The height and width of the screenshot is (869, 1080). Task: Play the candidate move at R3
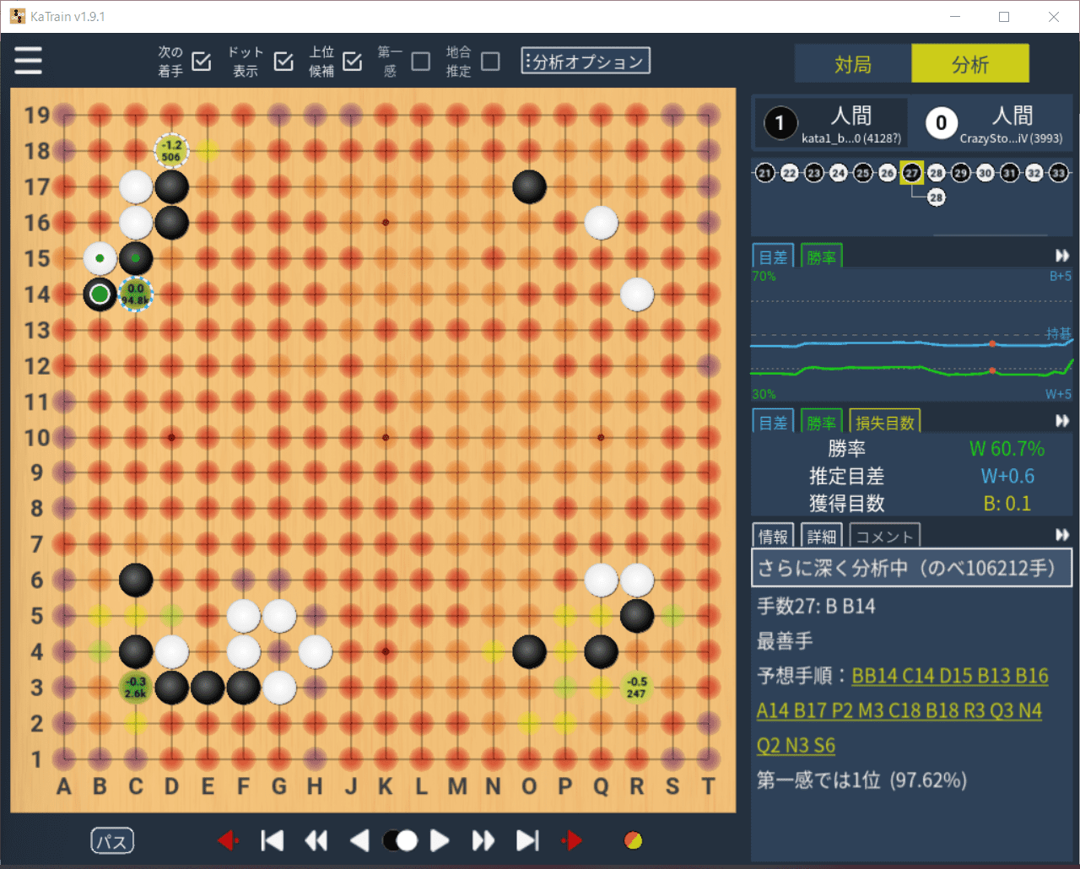(637, 688)
